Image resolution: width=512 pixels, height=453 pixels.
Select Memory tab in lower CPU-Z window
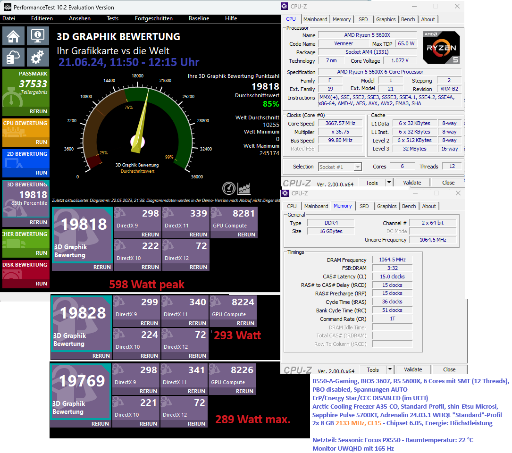[343, 206]
